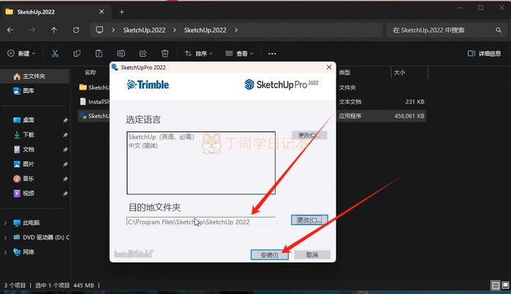Expand the 此电脑 tree node
Screen dimensions: 511x294
coord(5,223)
